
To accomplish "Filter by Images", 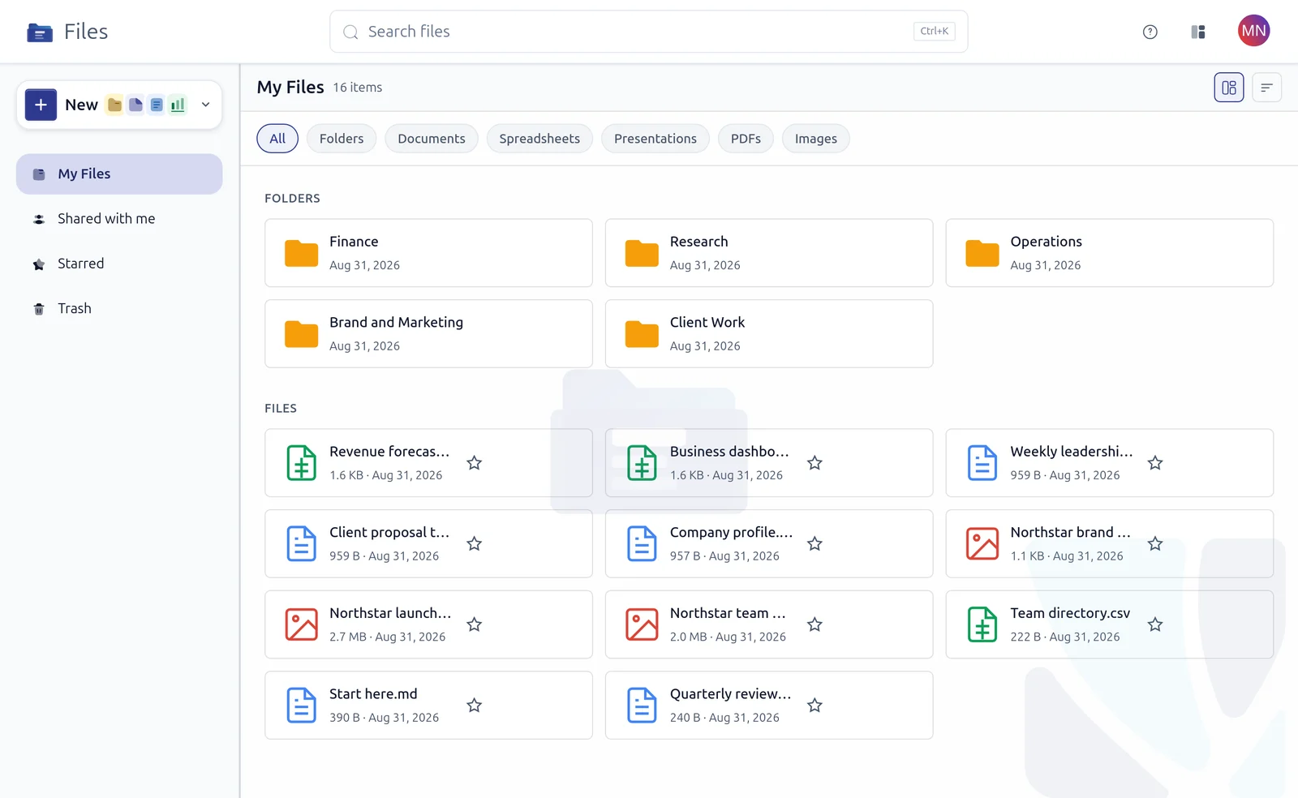I will [815, 139].
